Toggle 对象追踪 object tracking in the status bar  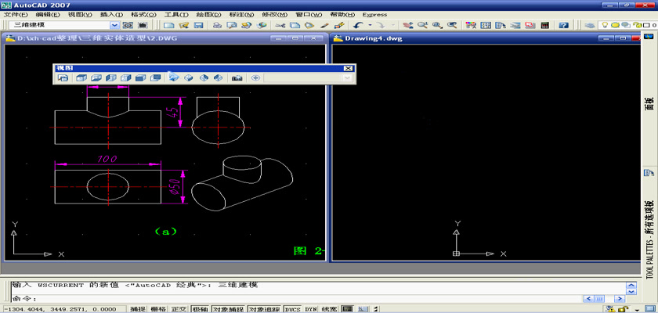point(265,309)
